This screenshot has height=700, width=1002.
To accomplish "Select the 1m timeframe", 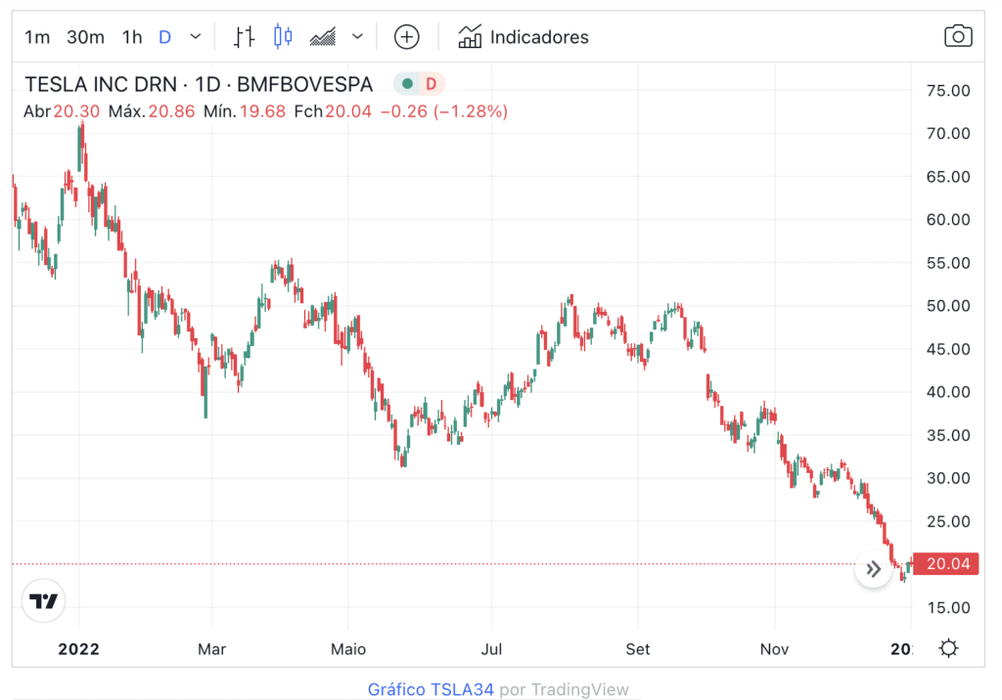I will point(37,38).
